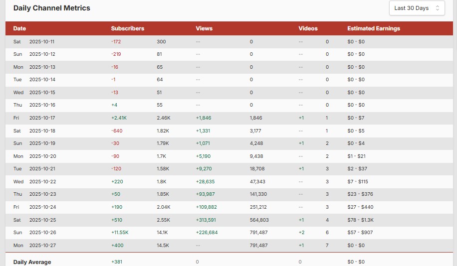This screenshot has width=457, height=266.
Task: Click subscriber total 14.5K
Action: [163, 246]
